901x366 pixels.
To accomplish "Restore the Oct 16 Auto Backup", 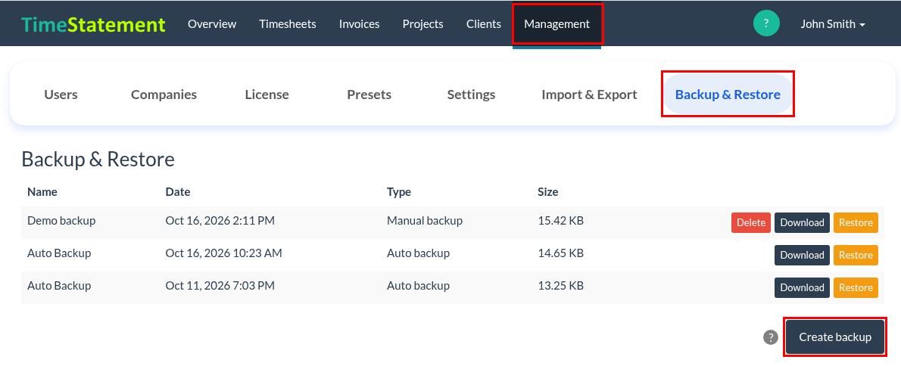I will [856, 256].
